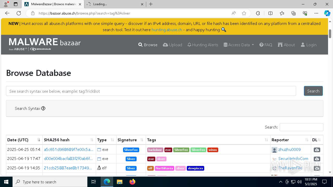Open hash a5c651d968689f7e00c5a link
The width and height of the screenshot is (333, 187).
[x=68, y=150]
